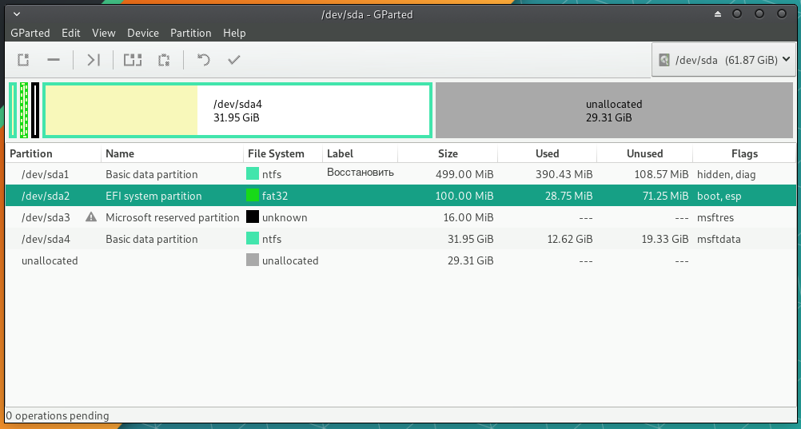Sort by Used column header

point(547,153)
